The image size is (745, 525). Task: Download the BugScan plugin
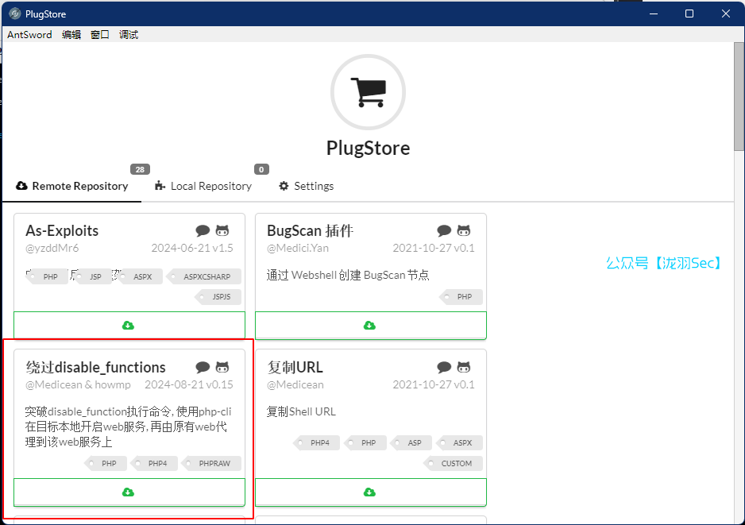coord(370,326)
